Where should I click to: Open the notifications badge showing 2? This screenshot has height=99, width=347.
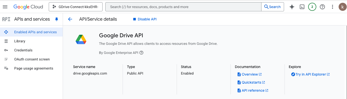point(312,7)
